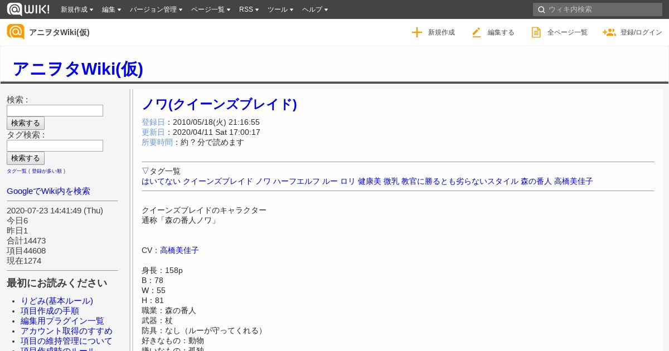Click the 検索 text input in sidebar
Image resolution: width=669 pixels, height=351 pixels.
click(55, 110)
